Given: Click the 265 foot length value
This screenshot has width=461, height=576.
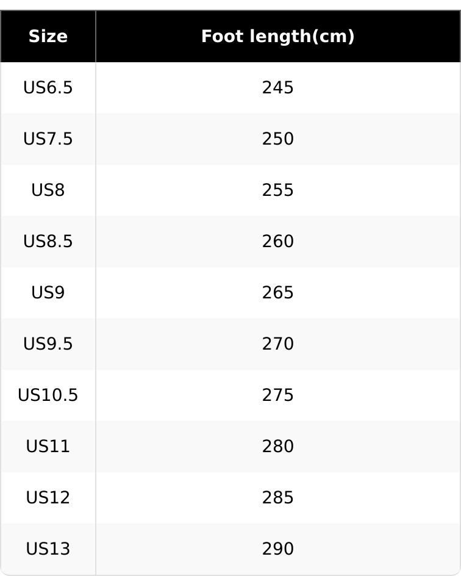Looking at the screenshot, I should coord(277,293).
